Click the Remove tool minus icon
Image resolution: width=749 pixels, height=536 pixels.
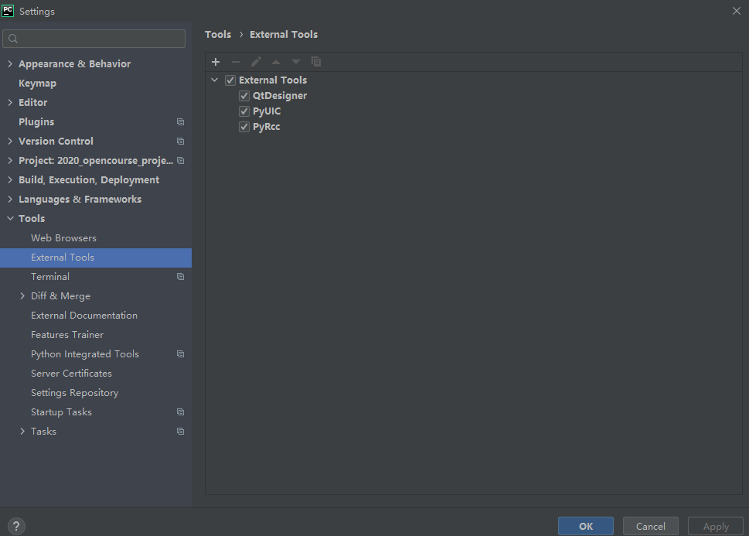pos(236,62)
